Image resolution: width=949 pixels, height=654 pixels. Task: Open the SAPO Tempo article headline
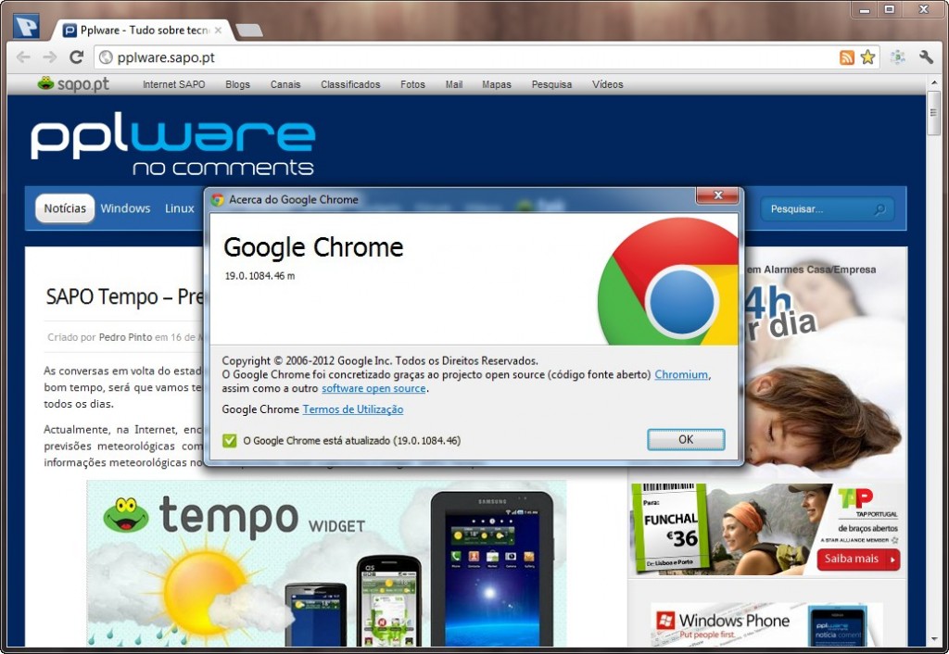(x=124, y=297)
